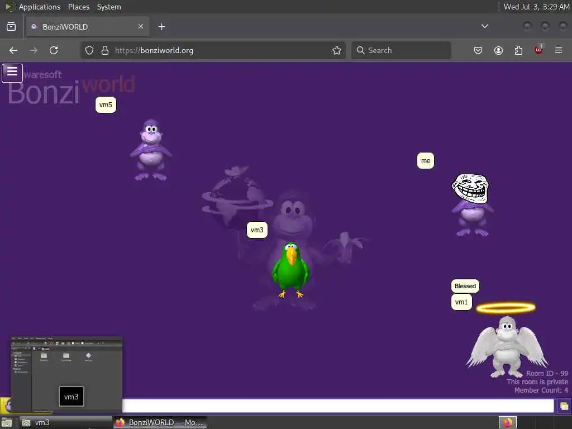Switch to BonziWORLD Mozilla taskbar entry

coord(160,422)
